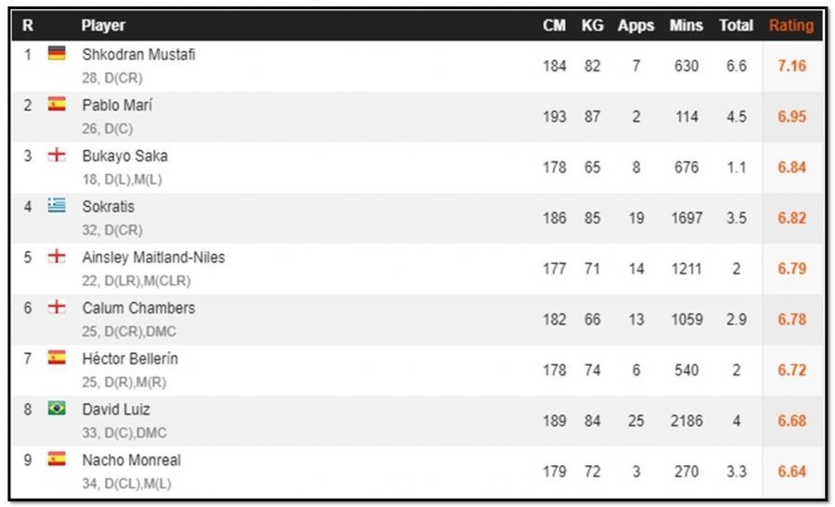Click England flag beside Ainsley Maitland-Niles
This screenshot has height=507, width=835.
(57, 256)
